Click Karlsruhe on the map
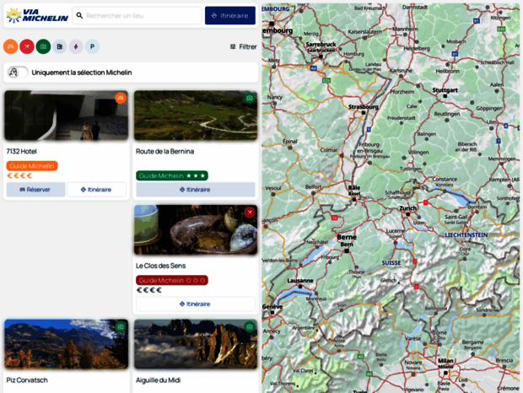The height and width of the screenshot is (393, 523). point(401,71)
